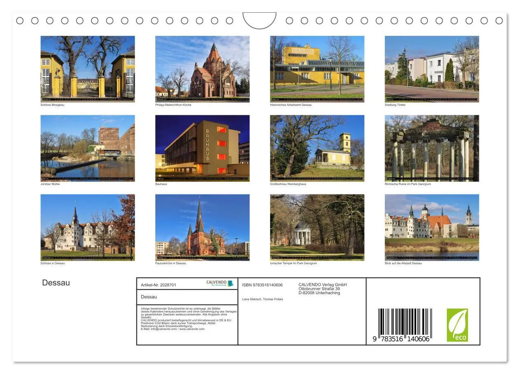519x374 pixels.
Task: Click the ISBN 9783516140606 number strip
Action: (x=262, y=284)
